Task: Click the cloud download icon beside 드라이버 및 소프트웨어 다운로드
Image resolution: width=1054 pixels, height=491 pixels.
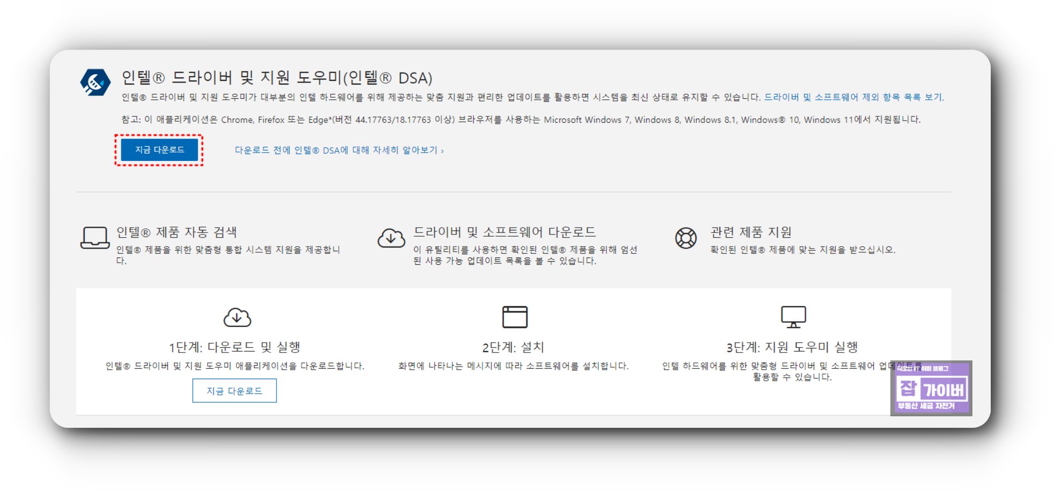Action: click(x=391, y=238)
